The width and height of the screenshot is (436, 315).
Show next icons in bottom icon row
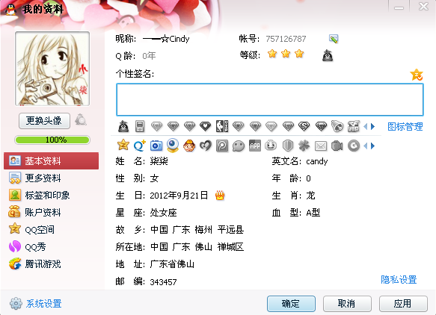click(x=373, y=146)
